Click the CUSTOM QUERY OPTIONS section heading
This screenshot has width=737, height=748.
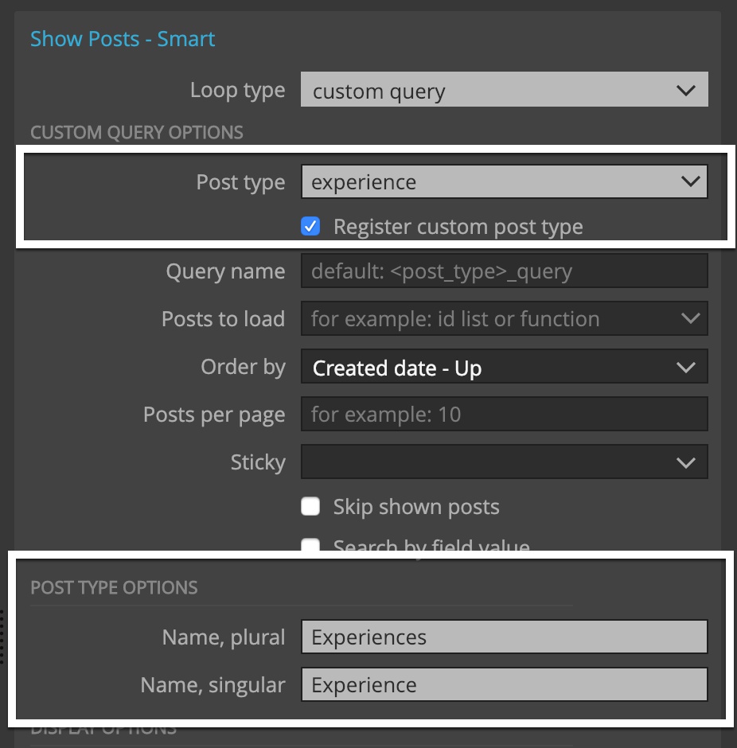pos(137,133)
